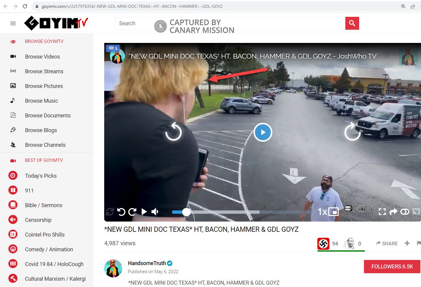Skip forward using the large circular arrow
The height and width of the screenshot is (287, 421).
click(x=352, y=132)
